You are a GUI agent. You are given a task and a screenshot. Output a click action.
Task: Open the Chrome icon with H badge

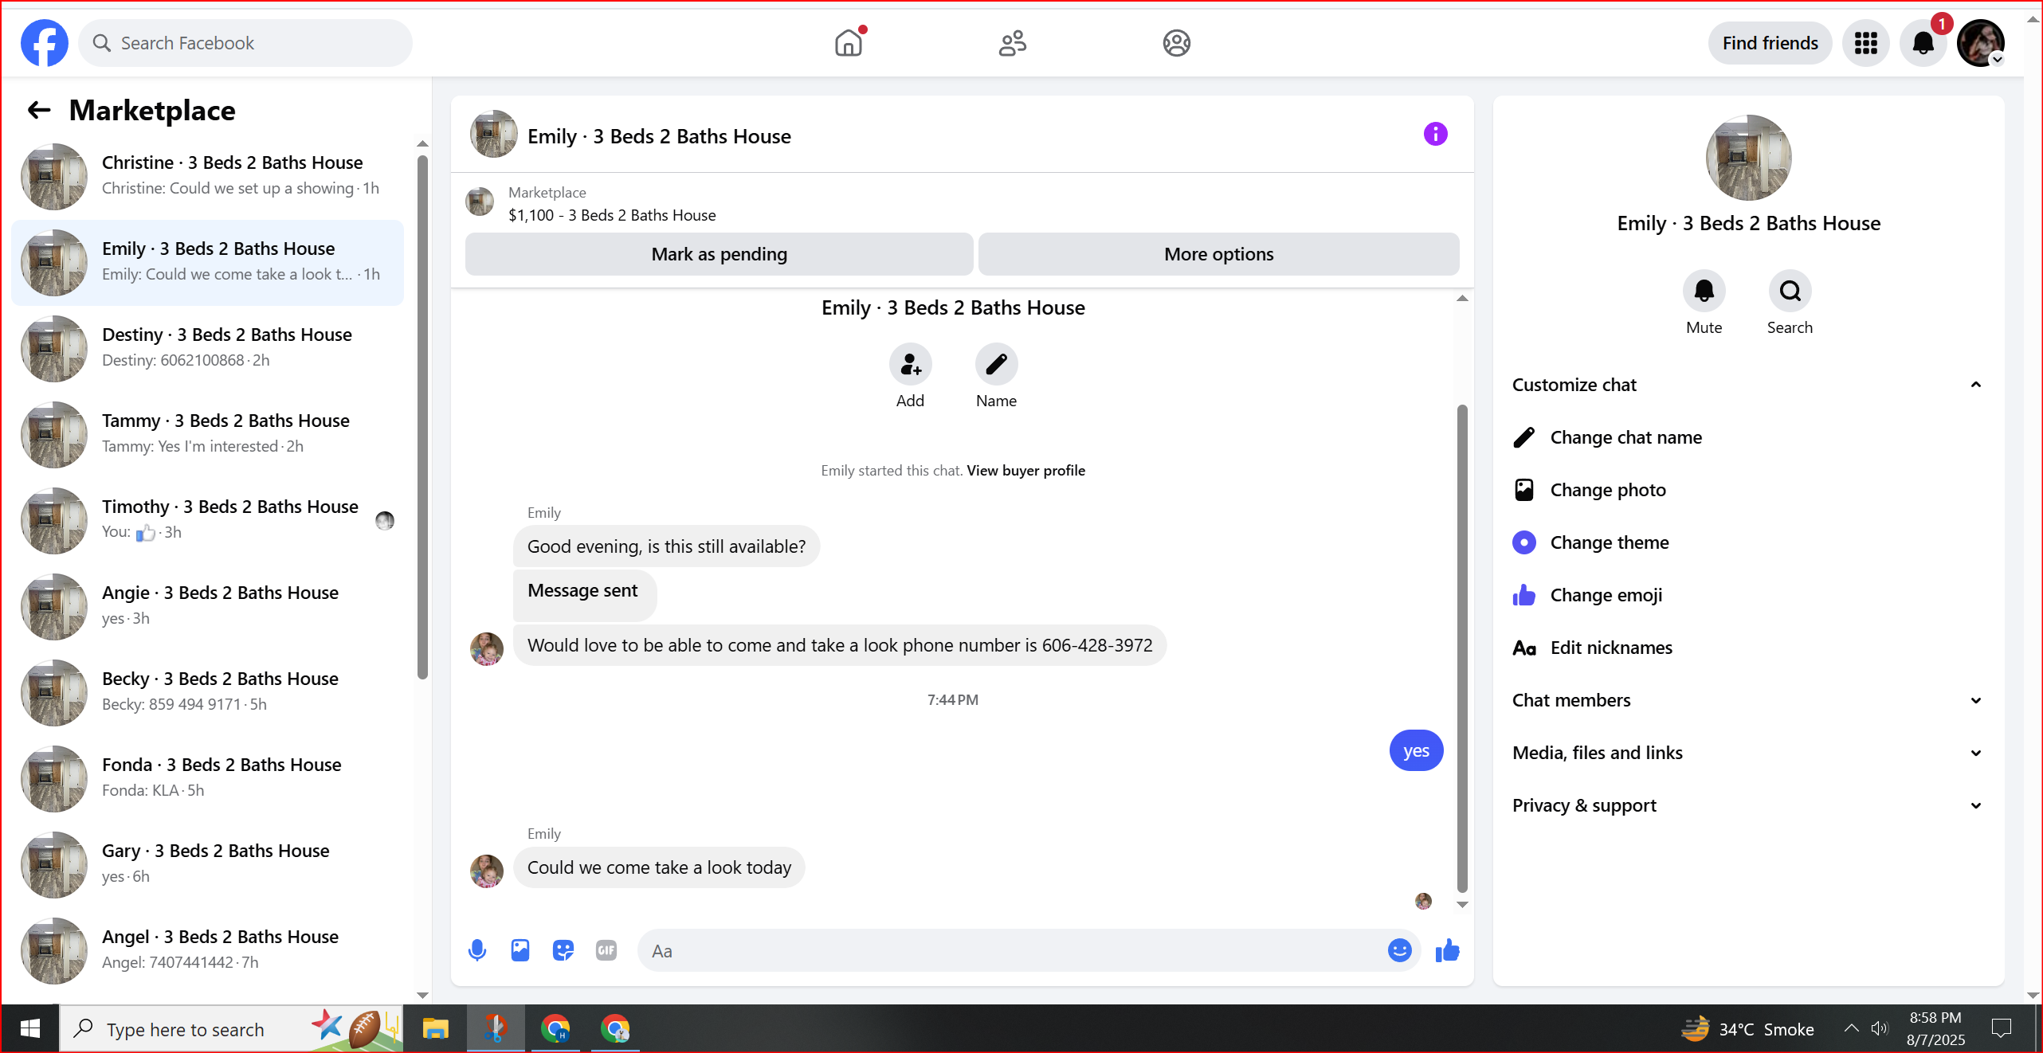(555, 1028)
